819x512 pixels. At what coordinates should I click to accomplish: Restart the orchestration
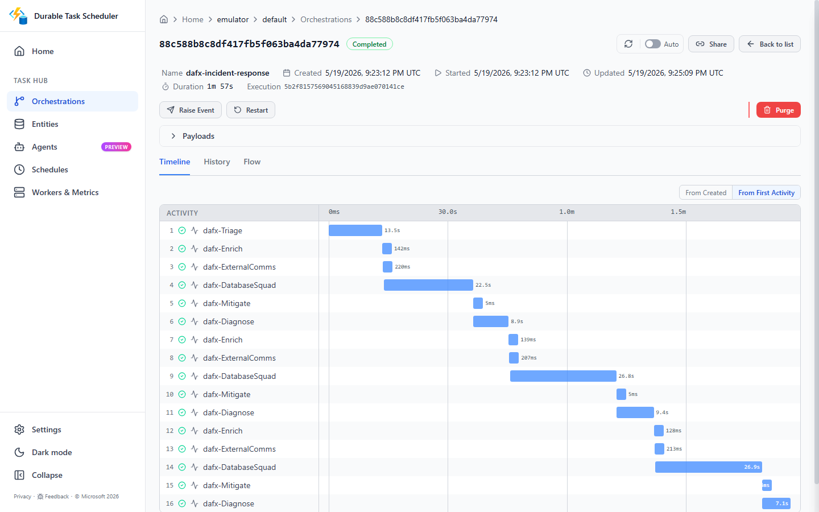pyautogui.click(x=251, y=110)
